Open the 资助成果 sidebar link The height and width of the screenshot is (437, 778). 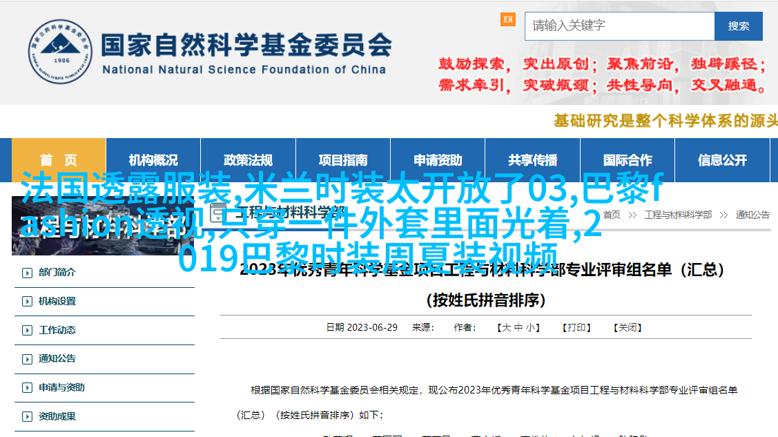point(57,416)
